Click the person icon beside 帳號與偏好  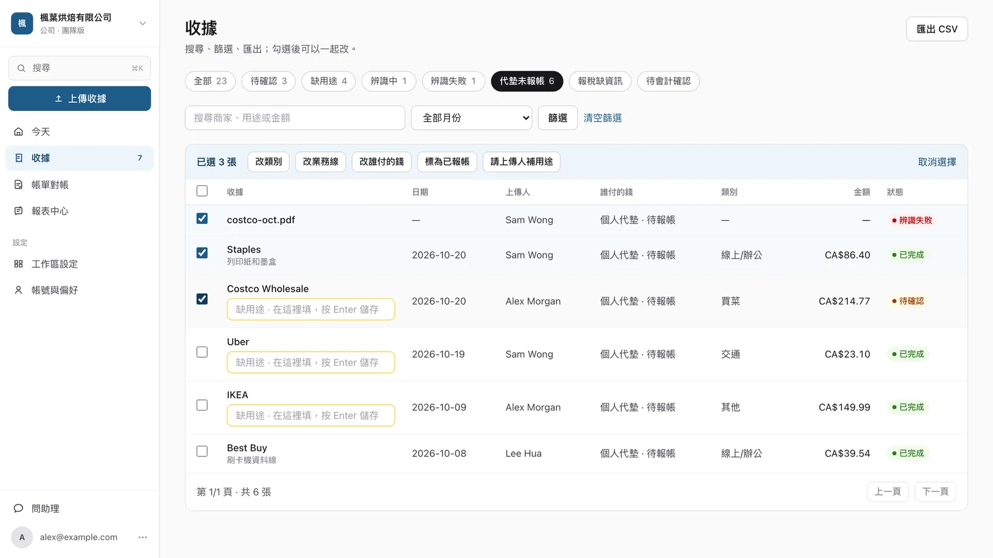click(19, 290)
